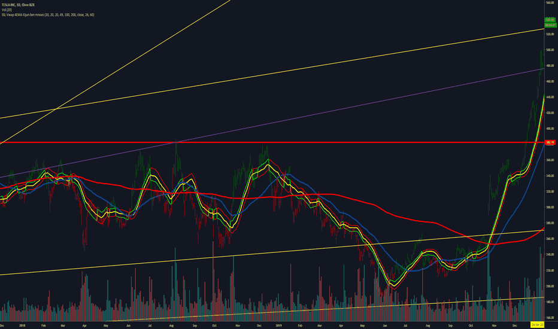Click 520.00 on the price scale
This screenshot has width=558, height=329.
[x=550, y=34]
